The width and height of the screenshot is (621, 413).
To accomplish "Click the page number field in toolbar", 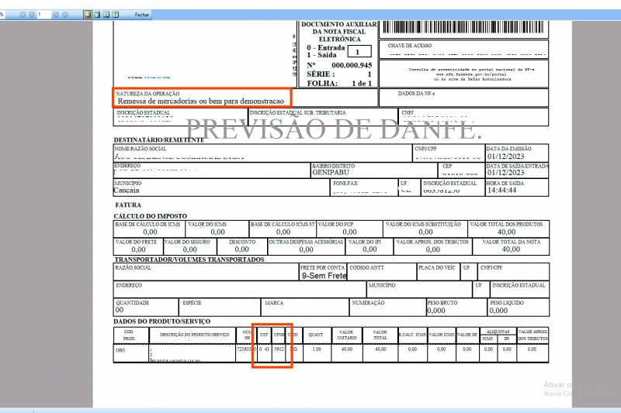I will 44,15.
